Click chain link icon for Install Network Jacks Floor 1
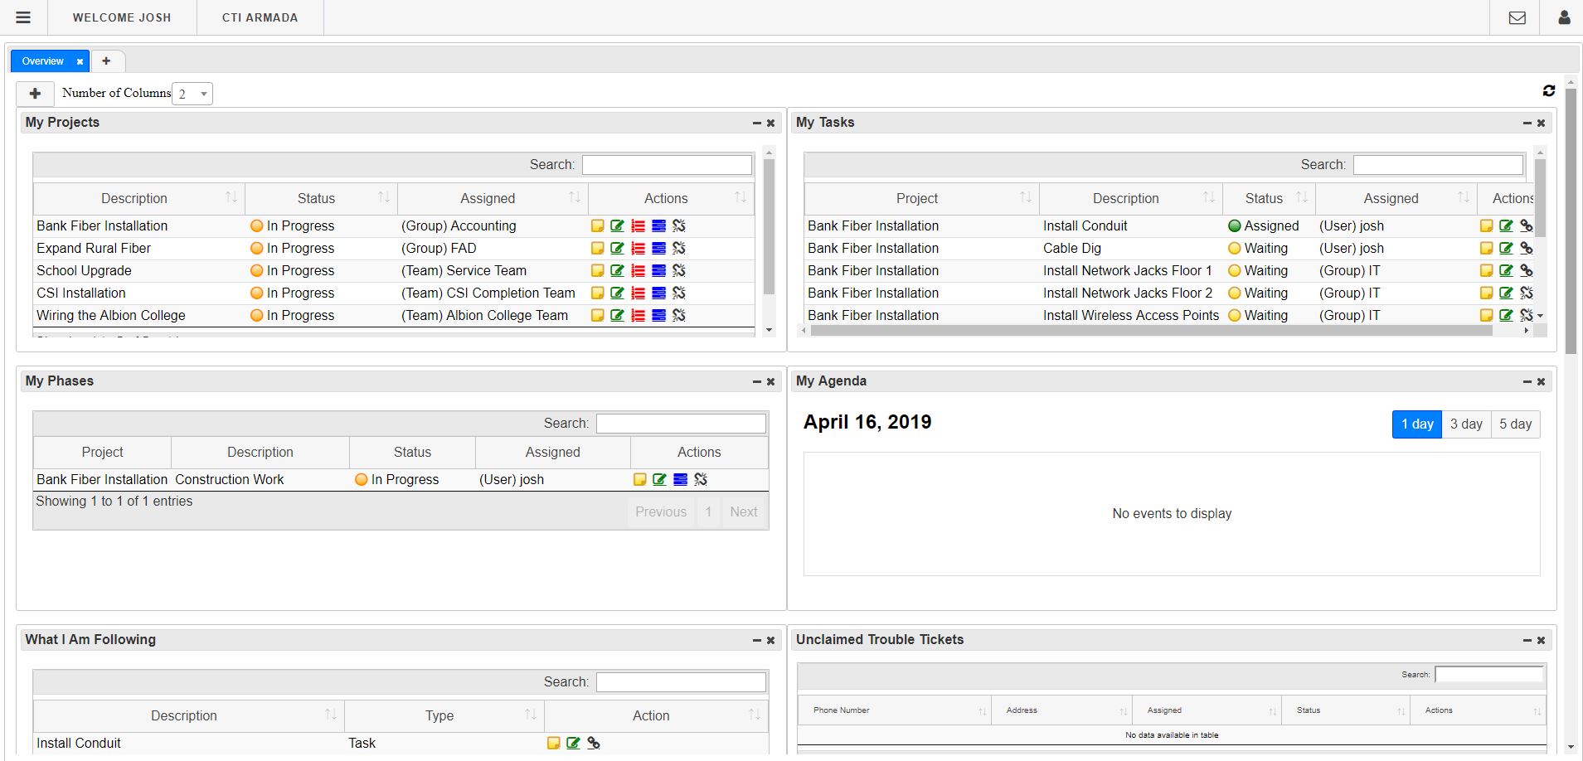The height and width of the screenshot is (761, 1583). coord(1526,270)
